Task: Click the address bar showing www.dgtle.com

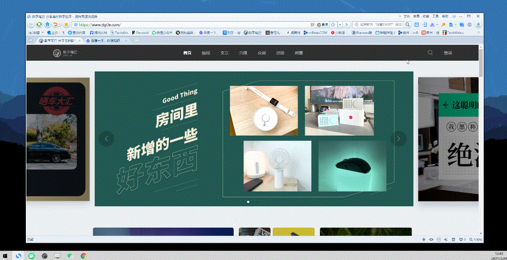Action: coord(191,24)
